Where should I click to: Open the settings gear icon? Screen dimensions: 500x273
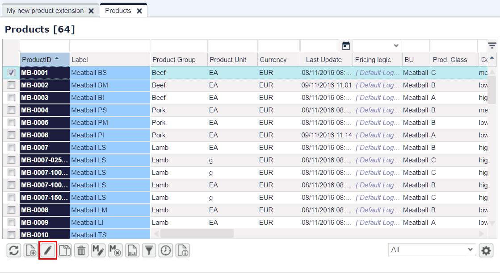point(486,250)
